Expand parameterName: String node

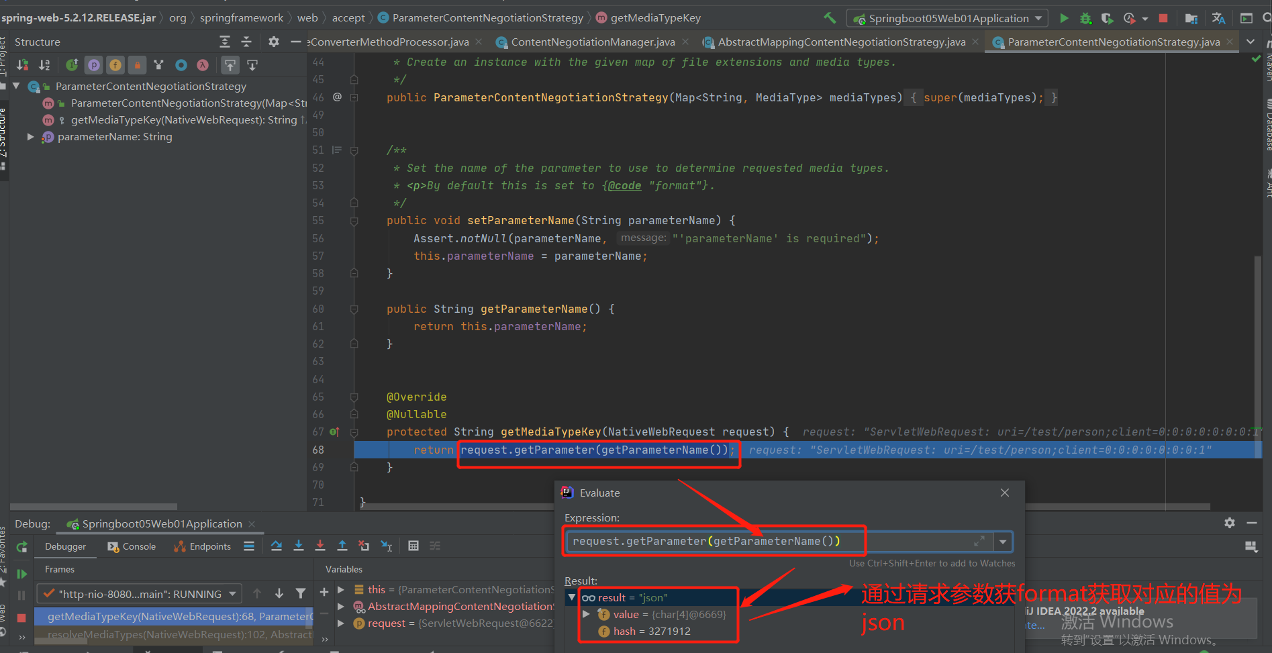coord(30,136)
